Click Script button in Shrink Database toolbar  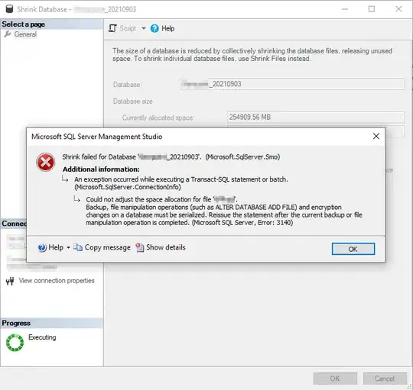(128, 28)
